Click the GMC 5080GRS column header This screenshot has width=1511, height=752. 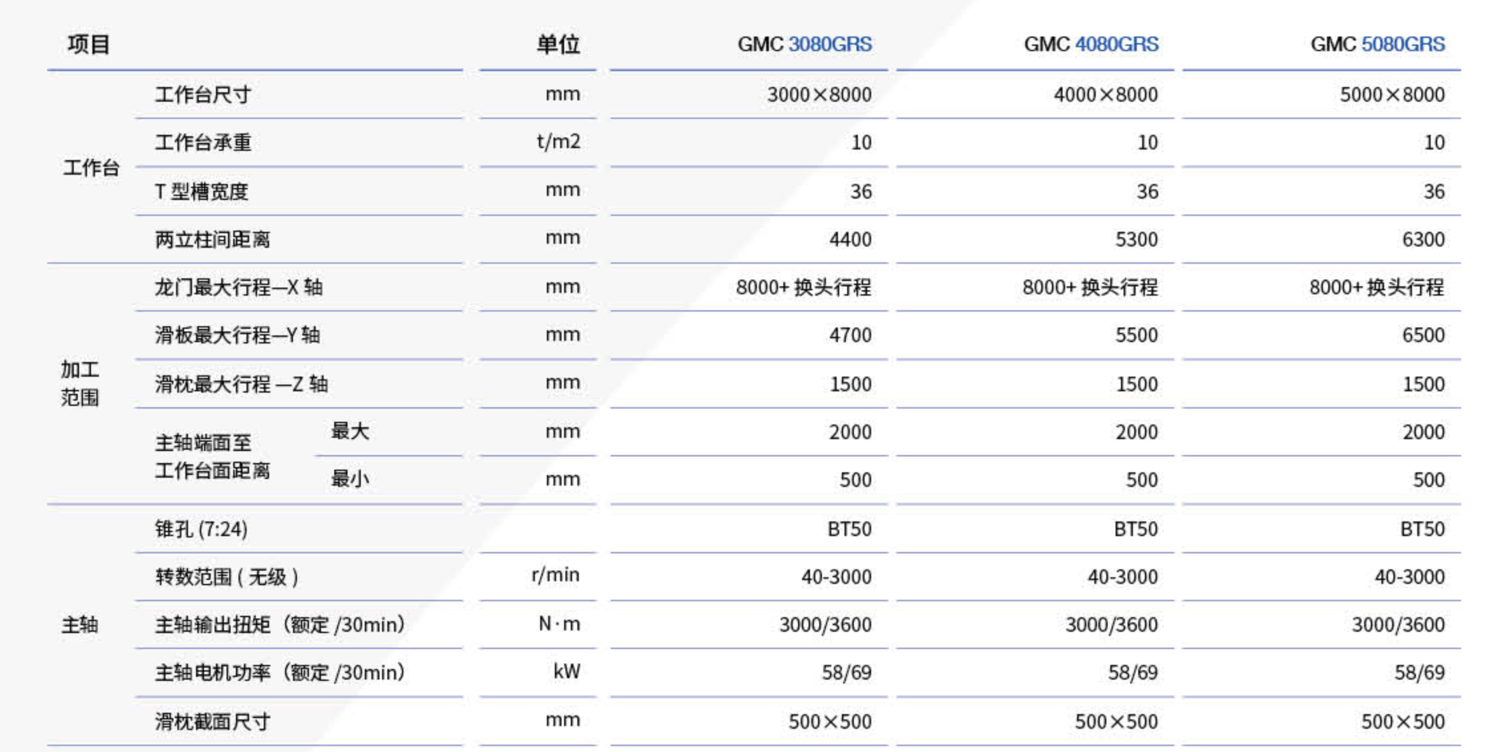[1377, 45]
